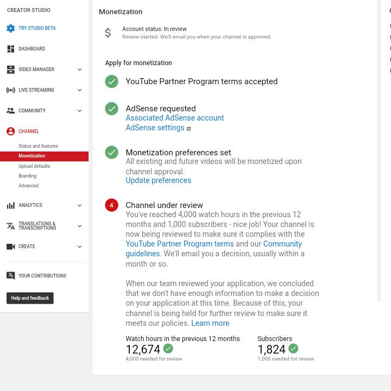Image resolution: width=391 pixels, height=391 pixels.
Task: Click green check next to 1,824 subscribers
Action: [293, 349]
